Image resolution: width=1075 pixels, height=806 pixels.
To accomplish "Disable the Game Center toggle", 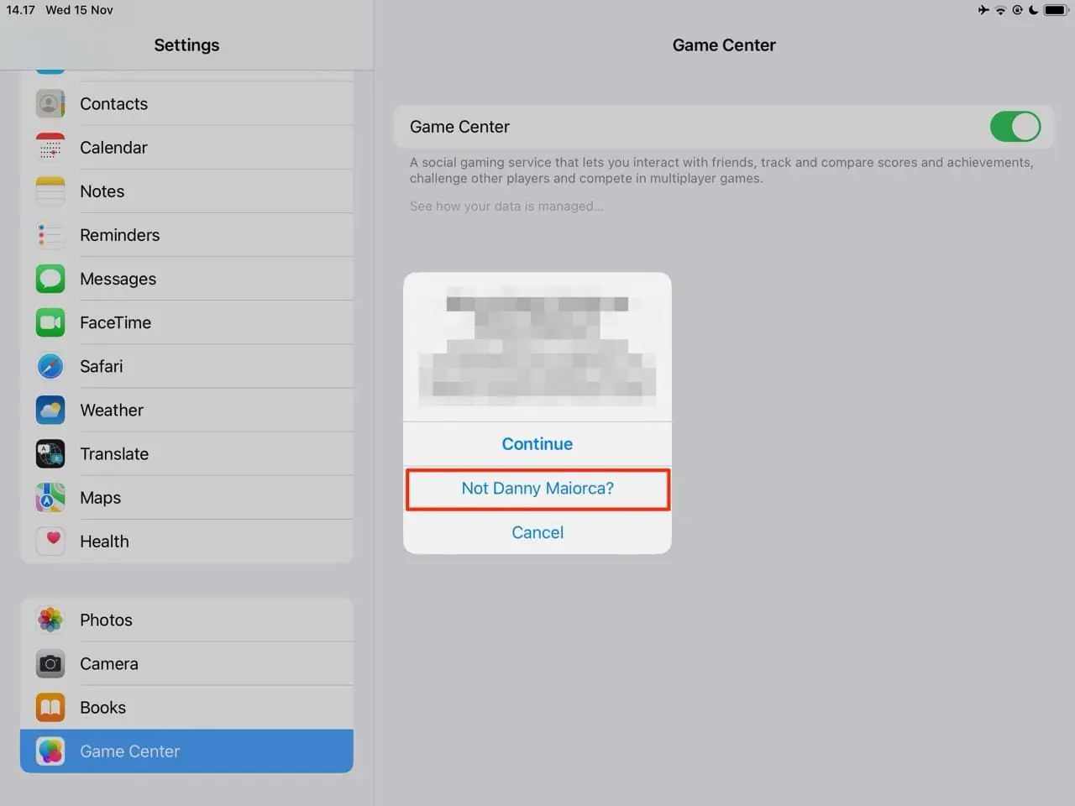I will coord(1015,127).
